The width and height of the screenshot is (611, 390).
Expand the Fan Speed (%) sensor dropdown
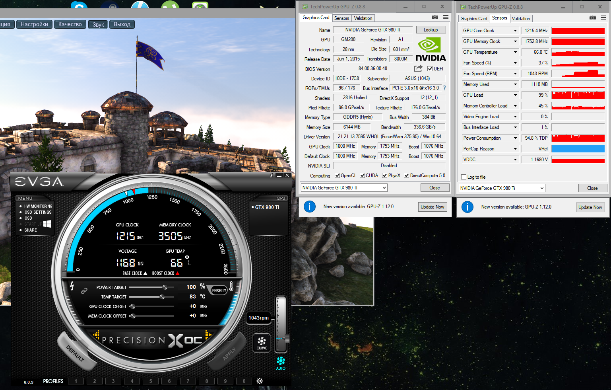(515, 63)
